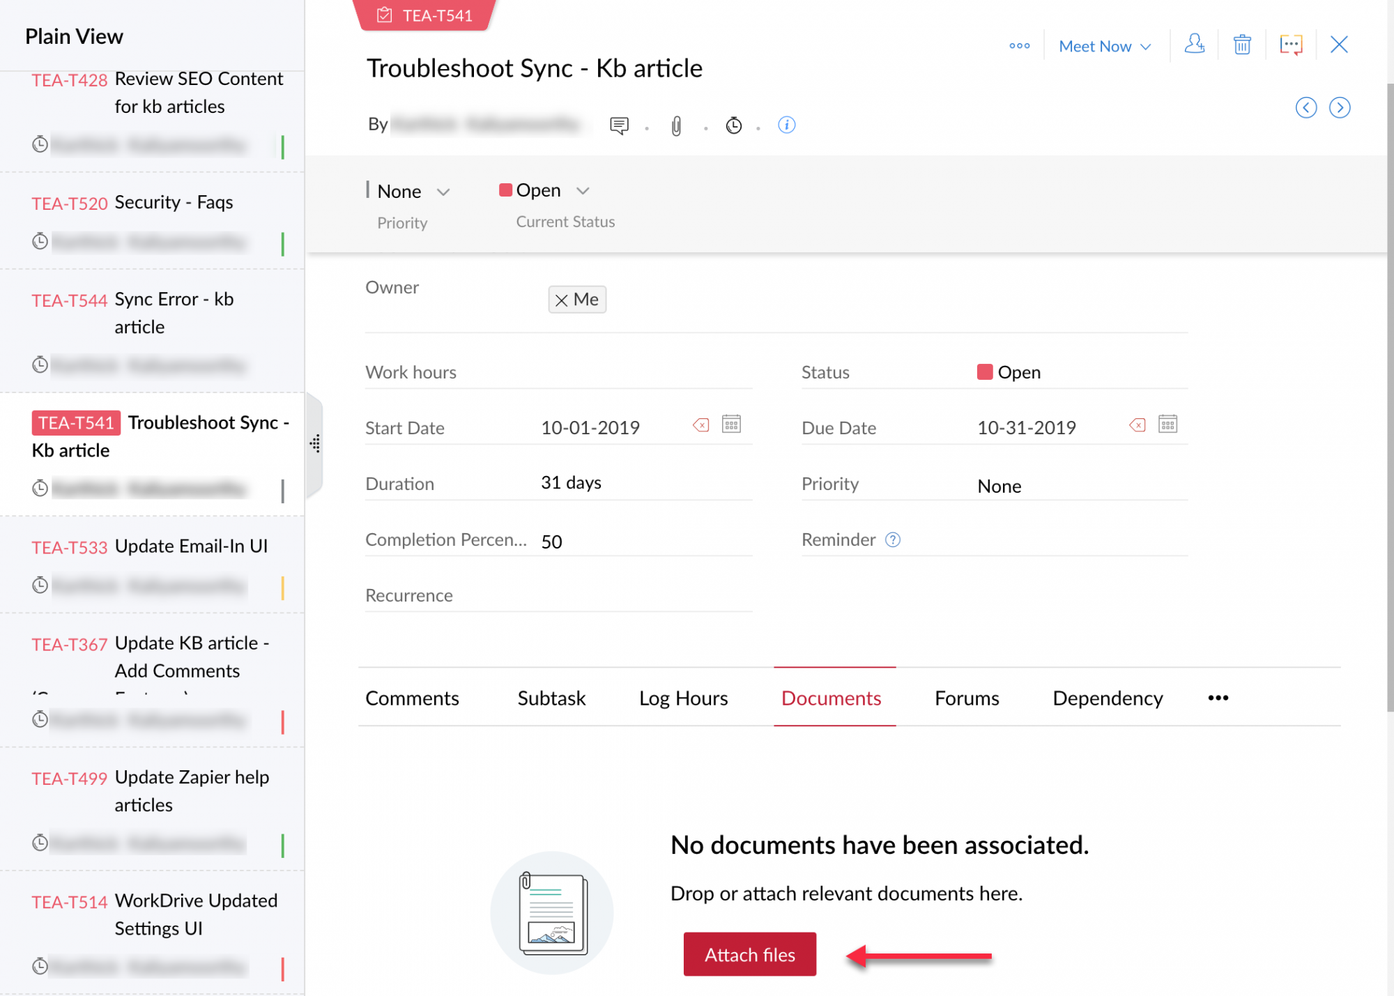This screenshot has height=996, width=1394.
Task: Click the blue info icon beside the timer
Action: tap(786, 125)
